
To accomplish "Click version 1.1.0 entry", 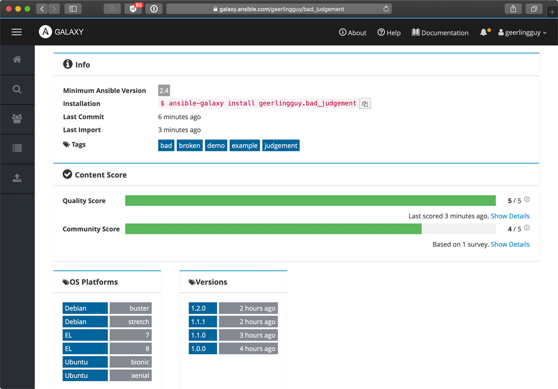I will click(233, 335).
